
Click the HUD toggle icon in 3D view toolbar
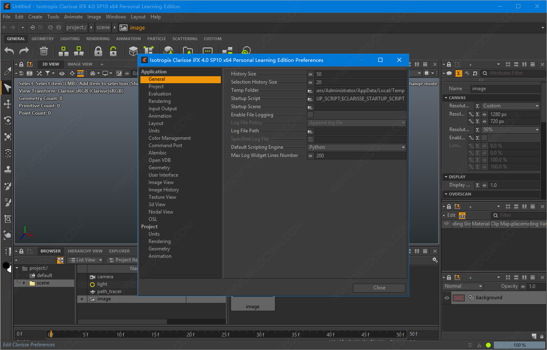[80, 73]
